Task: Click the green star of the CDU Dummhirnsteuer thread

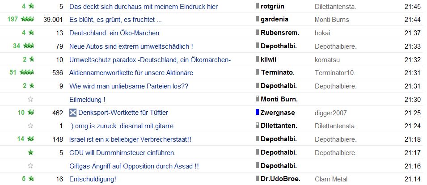Action: point(30,153)
